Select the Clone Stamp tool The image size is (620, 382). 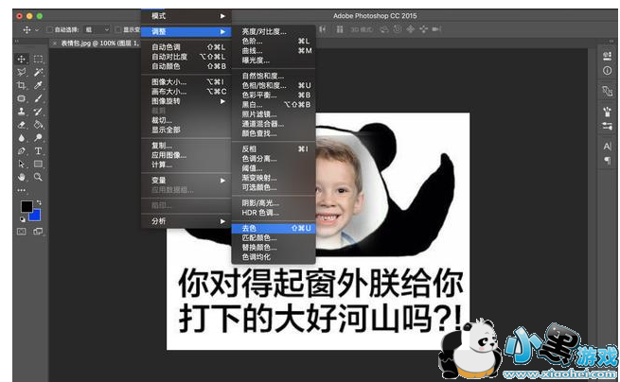(22, 112)
